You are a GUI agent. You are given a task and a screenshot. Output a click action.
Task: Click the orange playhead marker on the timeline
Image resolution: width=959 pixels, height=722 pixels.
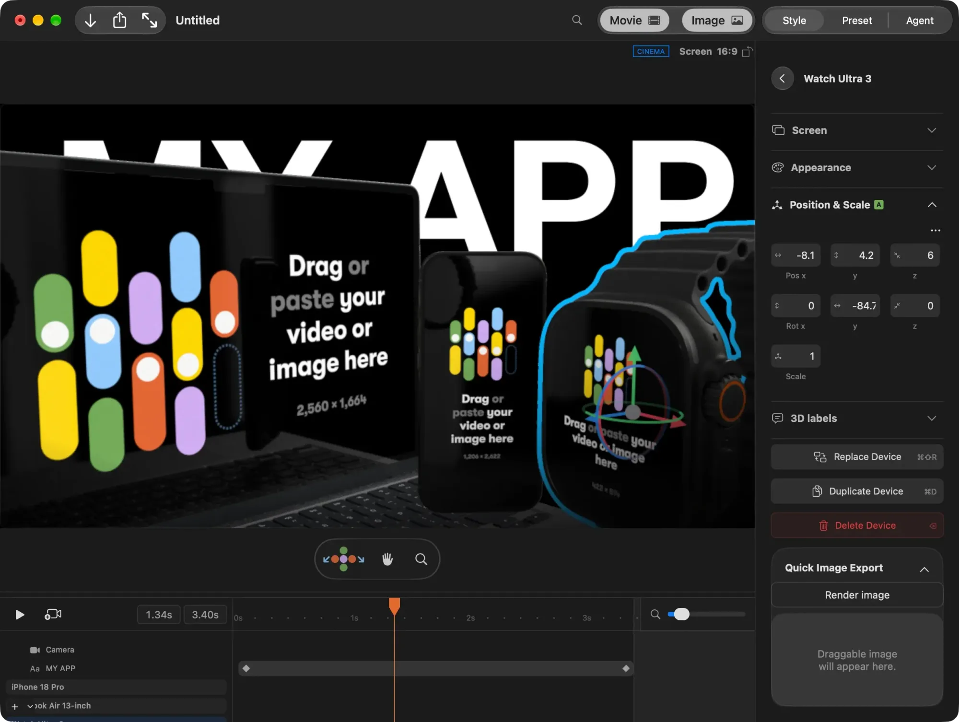pos(394,606)
